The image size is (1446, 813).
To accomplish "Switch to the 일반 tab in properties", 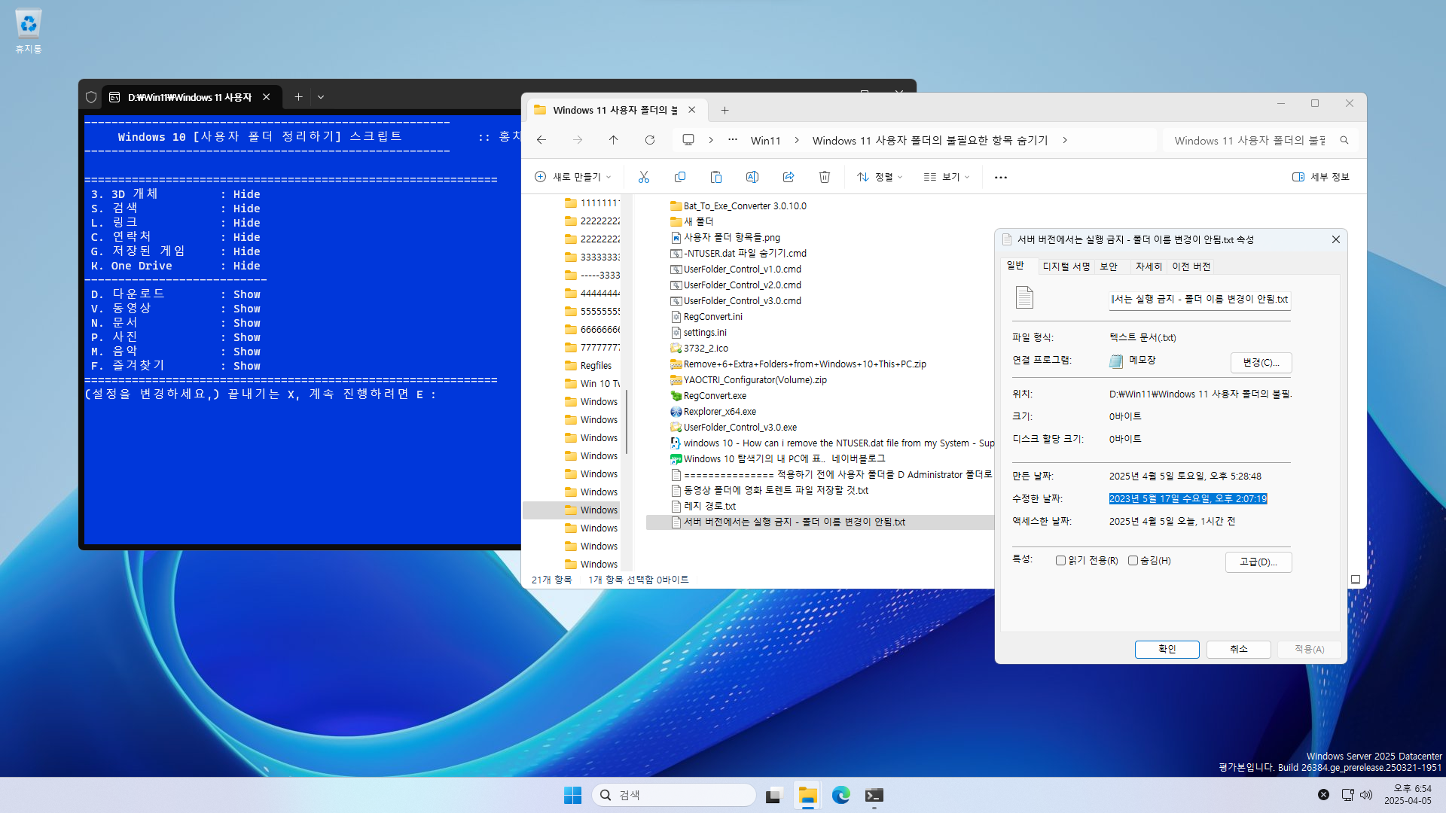I will (1015, 266).
